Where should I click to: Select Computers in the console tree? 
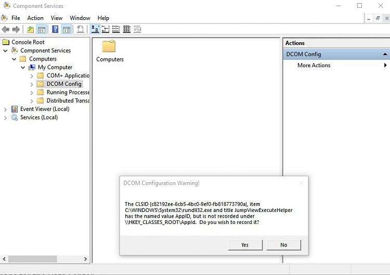click(x=43, y=59)
